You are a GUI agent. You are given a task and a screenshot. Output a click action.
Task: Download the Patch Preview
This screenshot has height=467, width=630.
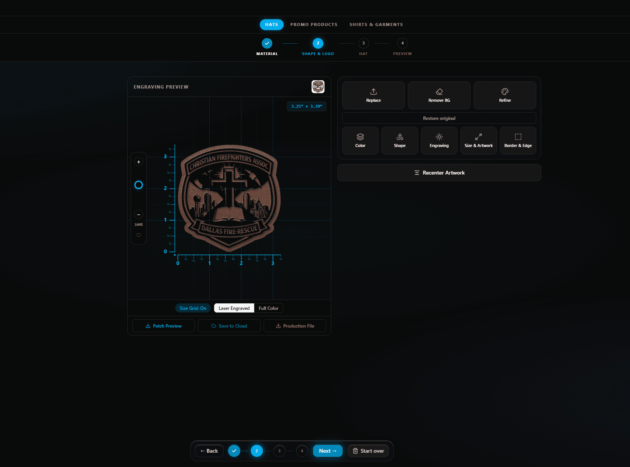(x=164, y=326)
